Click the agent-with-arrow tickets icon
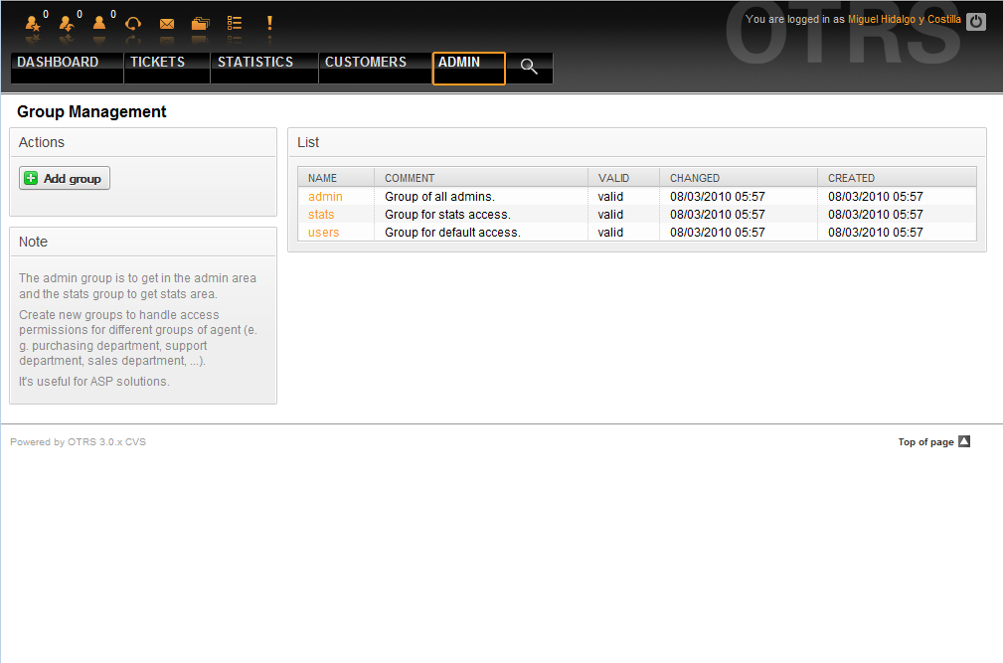The height and width of the screenshot is (663, 1003). point(67,23)
